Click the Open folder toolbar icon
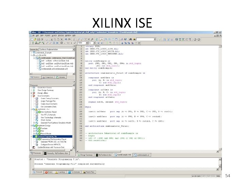 35,40
